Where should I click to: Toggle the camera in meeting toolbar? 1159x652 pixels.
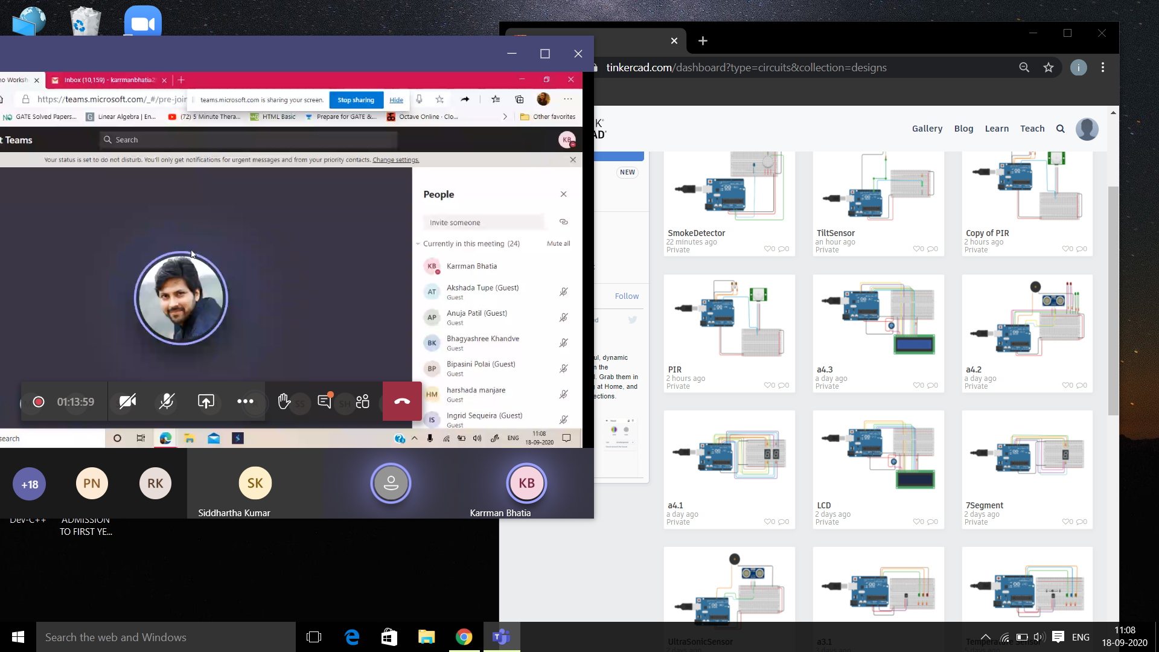127,401
